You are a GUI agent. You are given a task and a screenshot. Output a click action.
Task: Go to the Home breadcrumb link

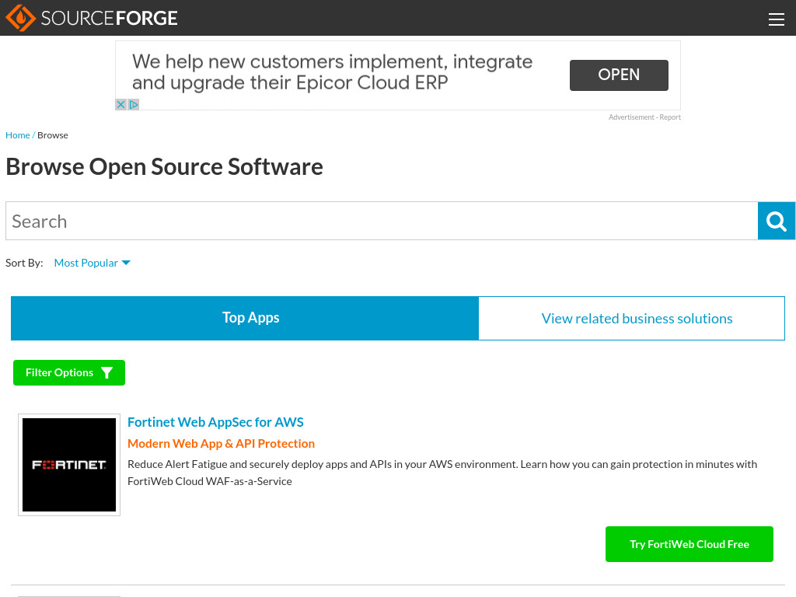point(17,135)
